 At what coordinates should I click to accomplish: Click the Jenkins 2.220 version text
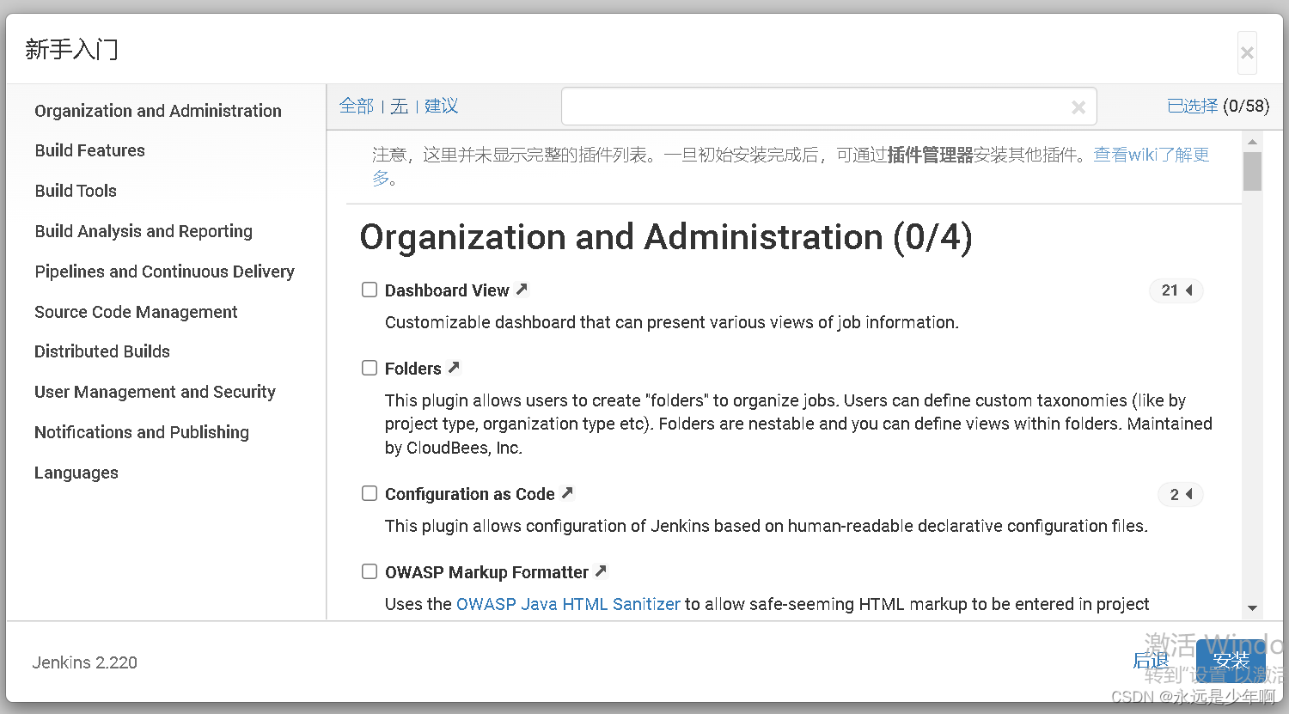(x=85, y=662)
